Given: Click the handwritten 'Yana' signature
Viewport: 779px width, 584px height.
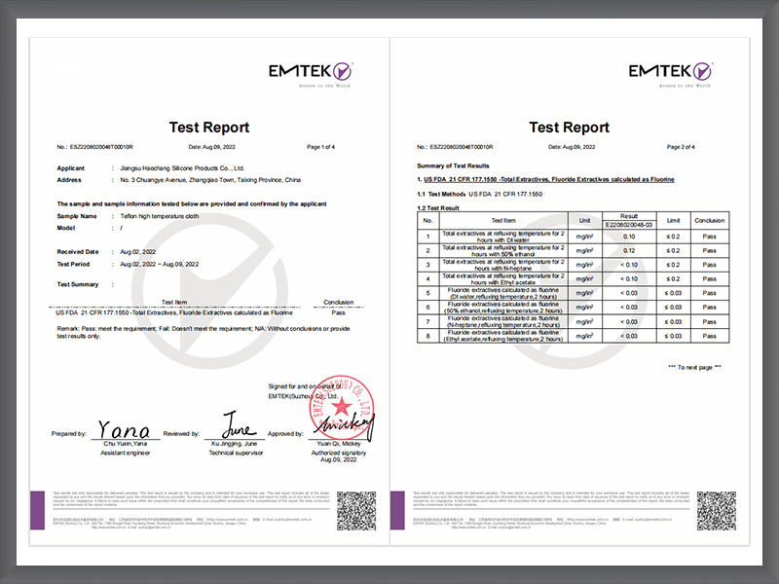Looking at the screenshot, I should click(124, 429).
